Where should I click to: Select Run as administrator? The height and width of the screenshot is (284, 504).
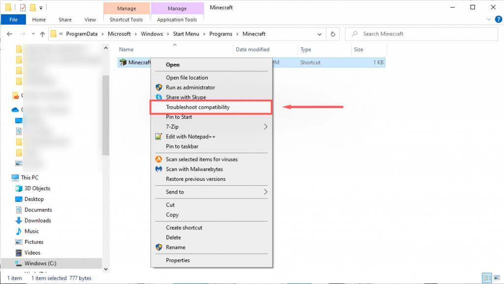click(190, 87)
